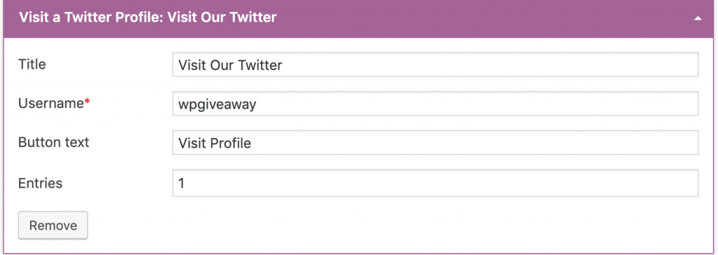Place cursor in the wpgiveaway text
The width and height of the screenshot is (718, 255).
[217, 104]
